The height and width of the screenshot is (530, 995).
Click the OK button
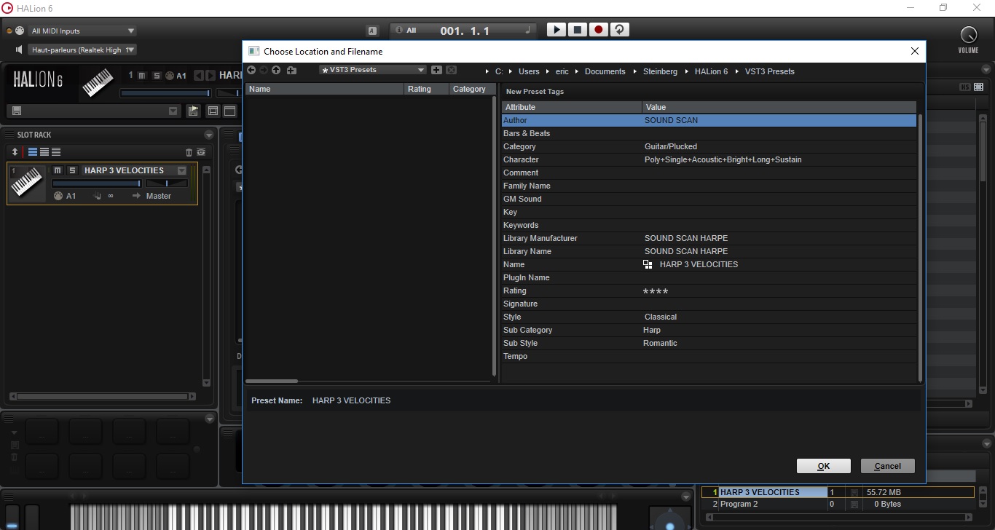pos(823,466)
